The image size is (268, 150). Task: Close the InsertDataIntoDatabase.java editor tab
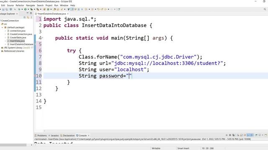(x=68, y=14)
